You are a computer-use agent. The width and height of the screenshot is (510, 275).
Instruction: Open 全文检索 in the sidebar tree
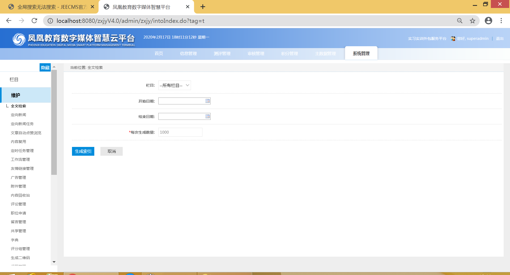(18, 106)
